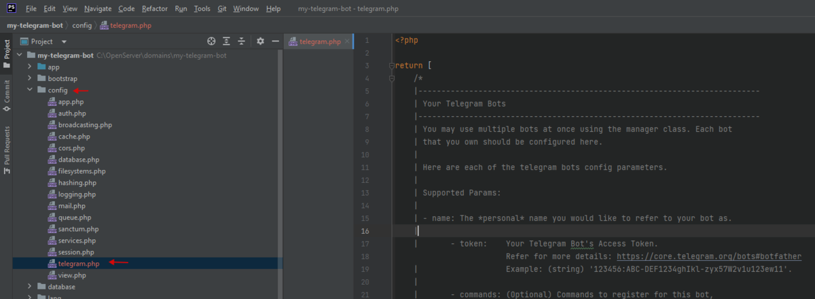The height and width of the screenshot is (299, 815).
Task: Select sanctum.php file
Action: 79,229
